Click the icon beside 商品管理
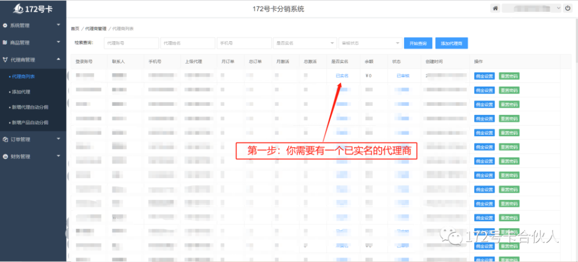This screenshot has width=578, height=262. pos(5,43)
